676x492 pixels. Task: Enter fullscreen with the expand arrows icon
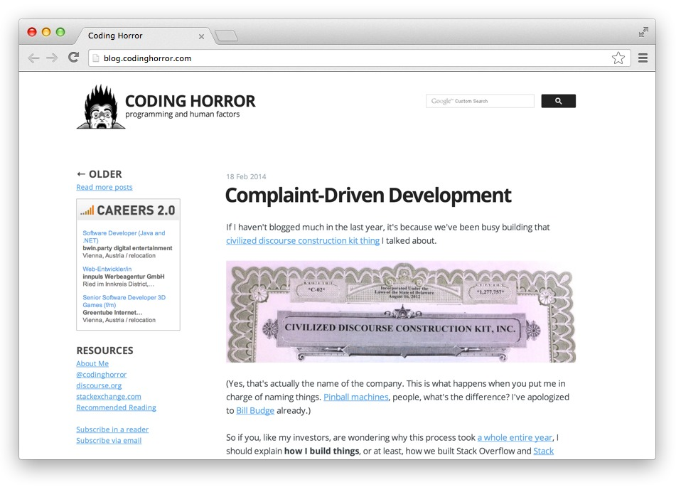tap(643, 32)
